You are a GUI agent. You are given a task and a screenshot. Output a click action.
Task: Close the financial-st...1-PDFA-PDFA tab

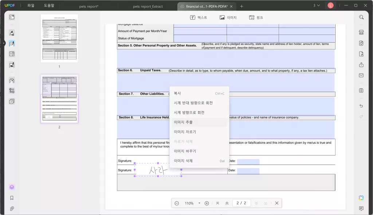tap(231, 7)
